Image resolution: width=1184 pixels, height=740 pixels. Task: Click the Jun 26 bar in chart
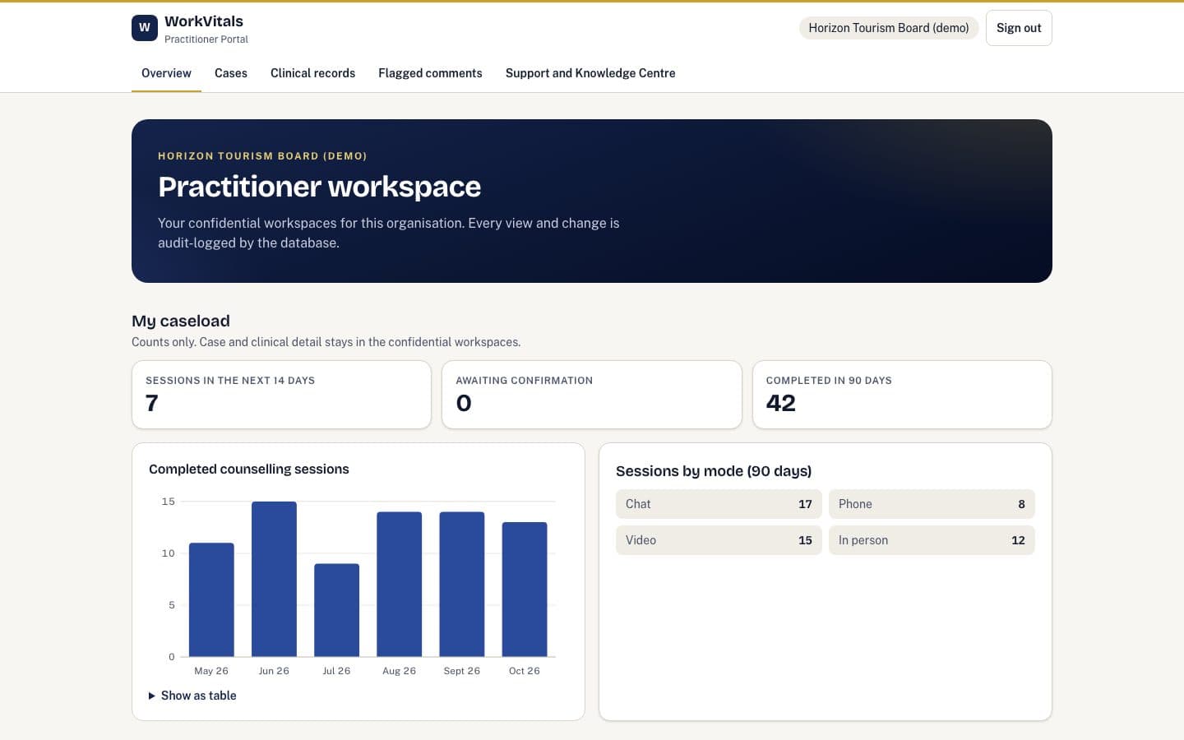[x=274, y=579]
